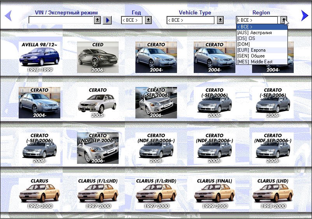Open the CLARUS (FINAL) 1999-2000 model
The height and width of the screenshot is (219, 312).
tap(214, 194)
